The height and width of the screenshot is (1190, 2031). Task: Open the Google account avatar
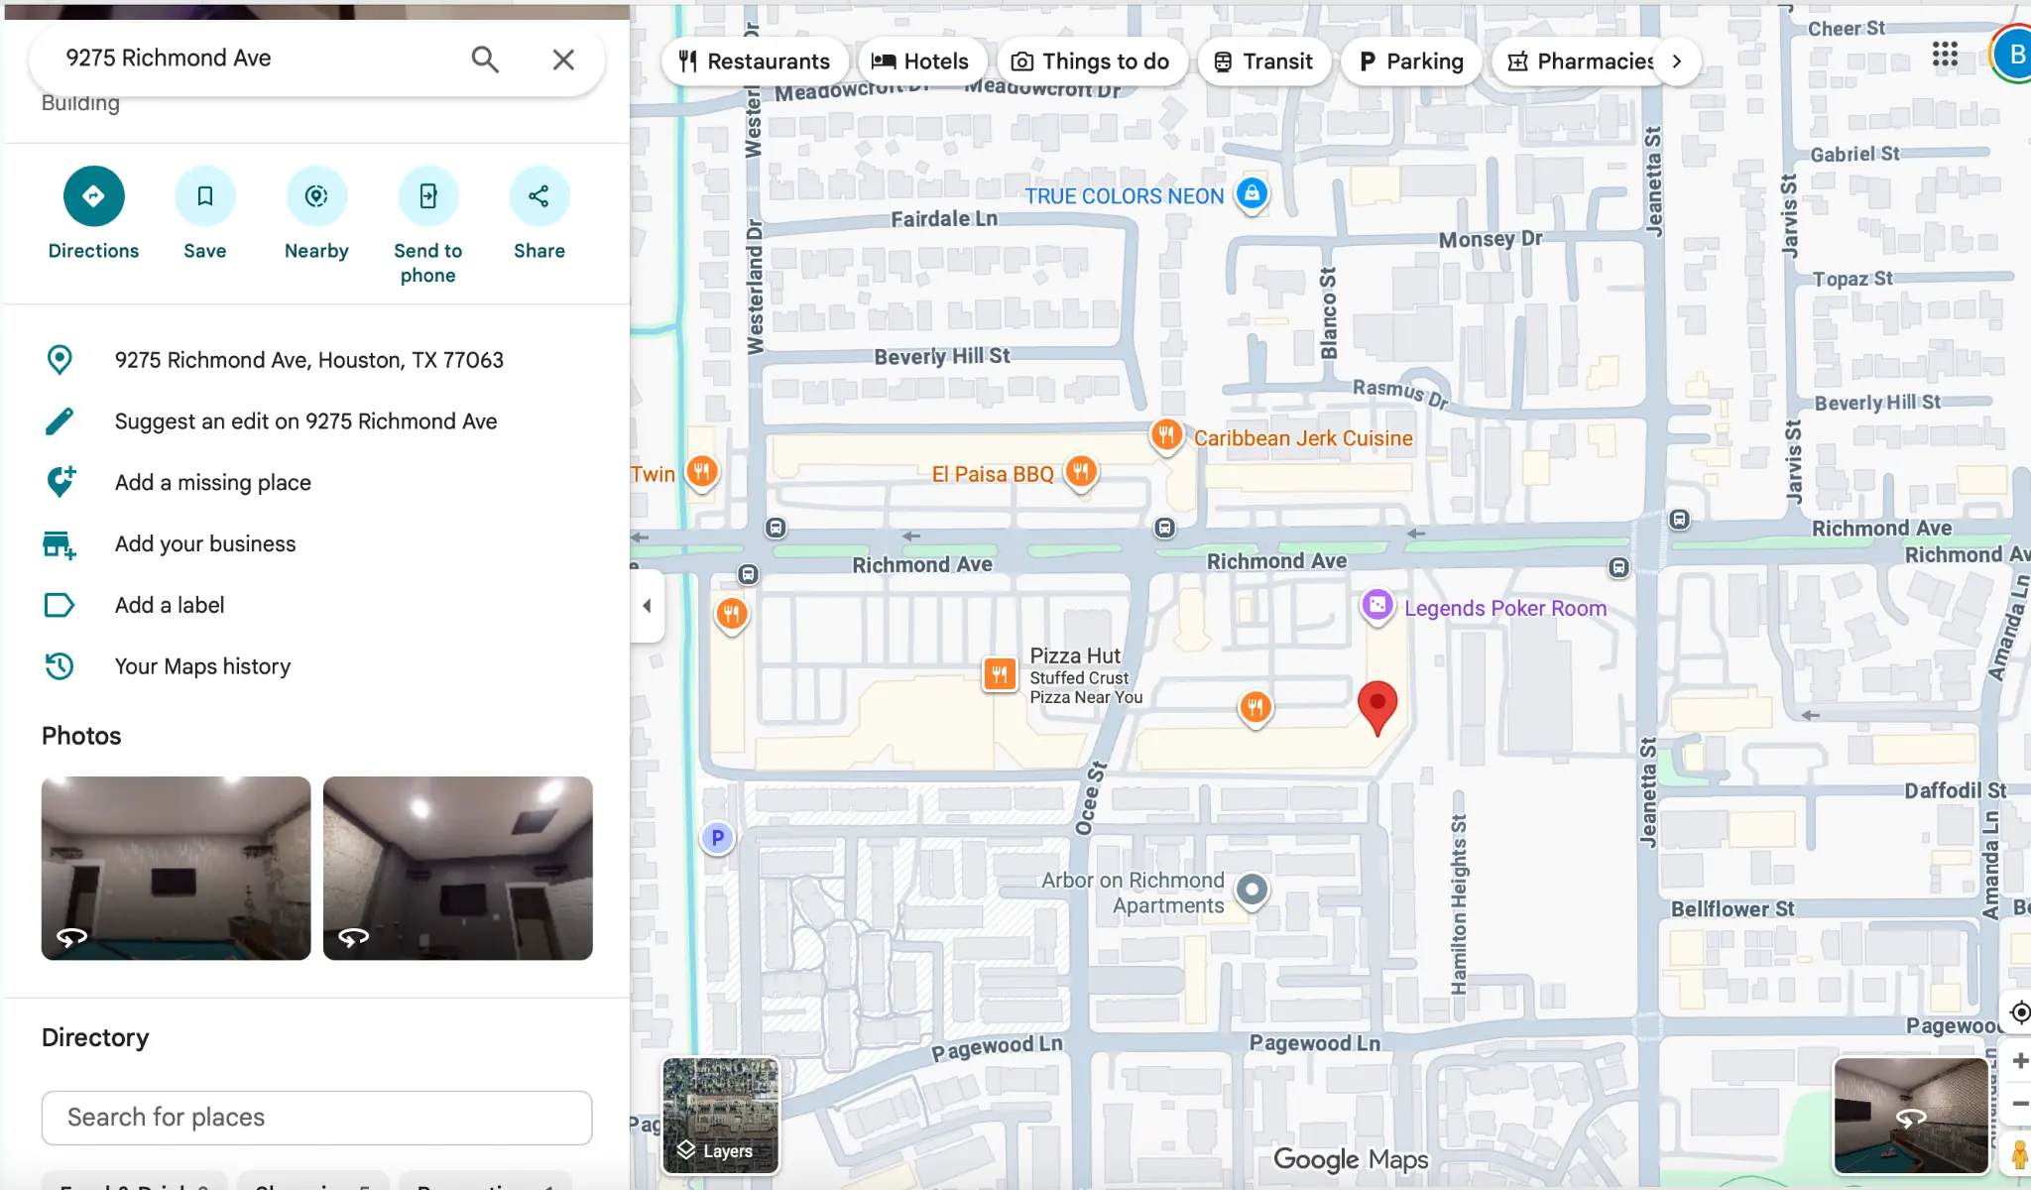click(2013, 55)
